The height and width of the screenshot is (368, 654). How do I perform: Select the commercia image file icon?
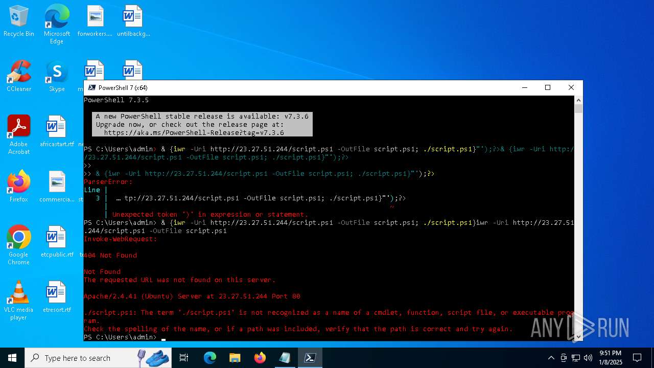pyautogui.click(x=57, y=187)
